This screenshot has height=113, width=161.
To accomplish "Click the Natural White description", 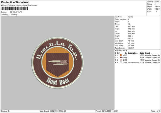I will click(x=133, y=63).
